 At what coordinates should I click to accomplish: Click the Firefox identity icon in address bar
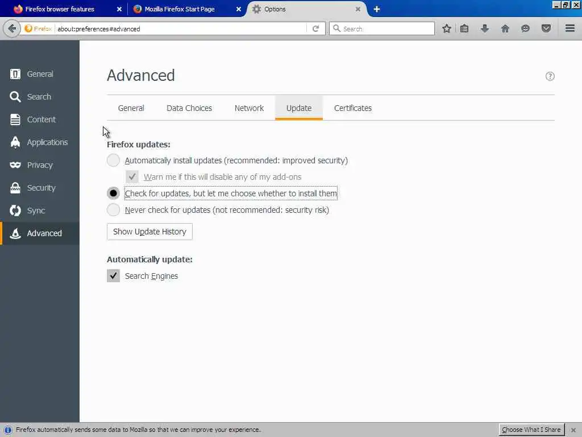click(28, 28)
